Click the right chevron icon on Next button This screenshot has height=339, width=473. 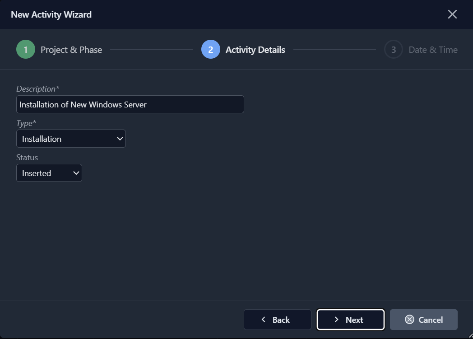336,319
